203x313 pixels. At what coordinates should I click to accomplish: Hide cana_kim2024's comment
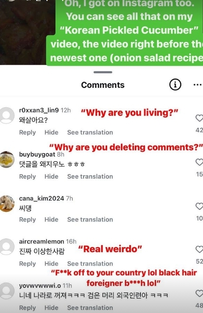[51, 219]
